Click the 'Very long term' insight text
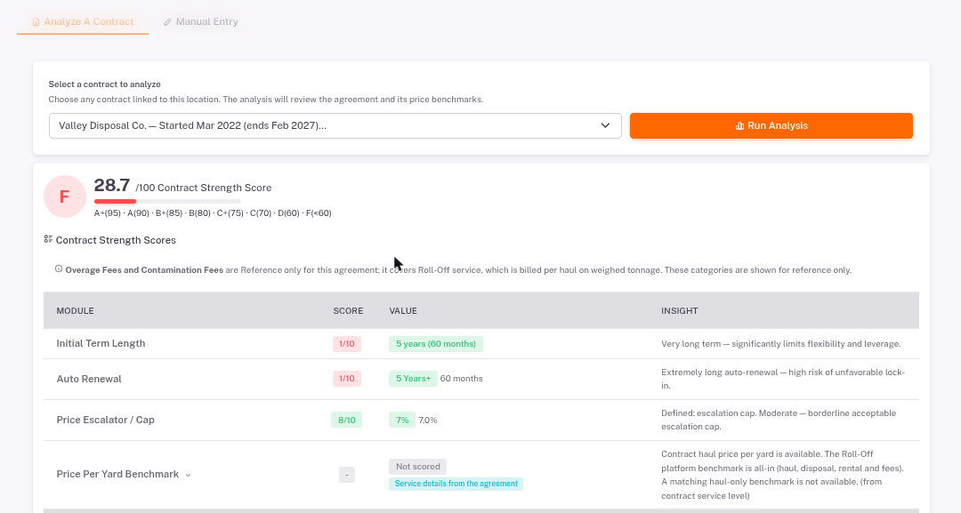Viewport: 961px width, 513px height. (x=781, y=344)
